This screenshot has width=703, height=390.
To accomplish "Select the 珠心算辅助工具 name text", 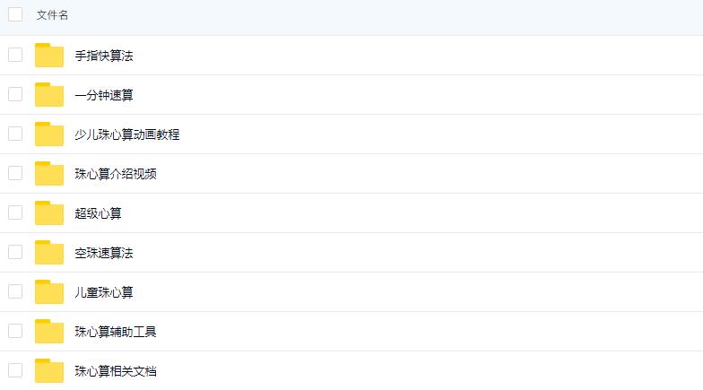I will click(116, 332).
